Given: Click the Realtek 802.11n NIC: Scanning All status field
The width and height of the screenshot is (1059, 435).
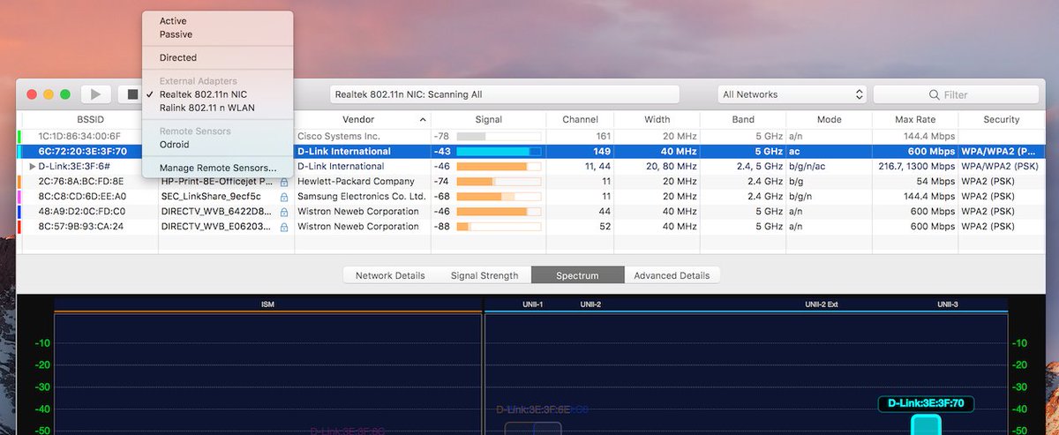Looking at the screenshot, I should coord(505,94).
